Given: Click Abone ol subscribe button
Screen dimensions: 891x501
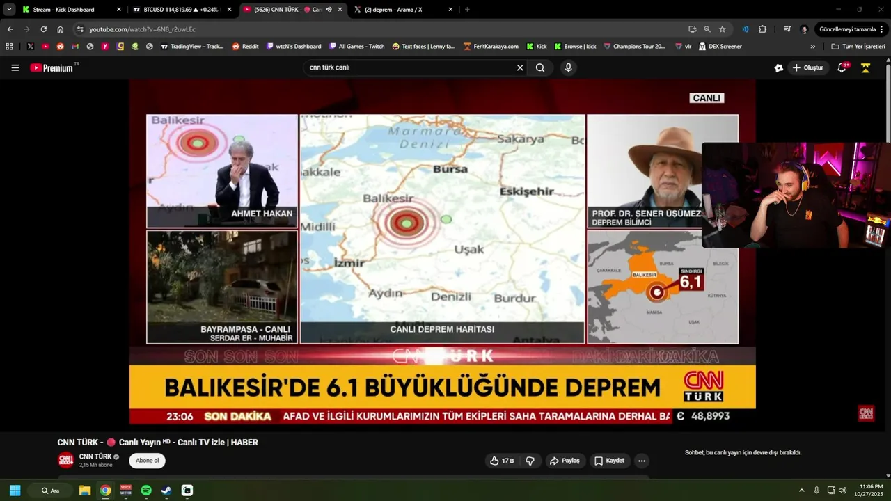Looking at the screenshot, I should click(147, 461).
